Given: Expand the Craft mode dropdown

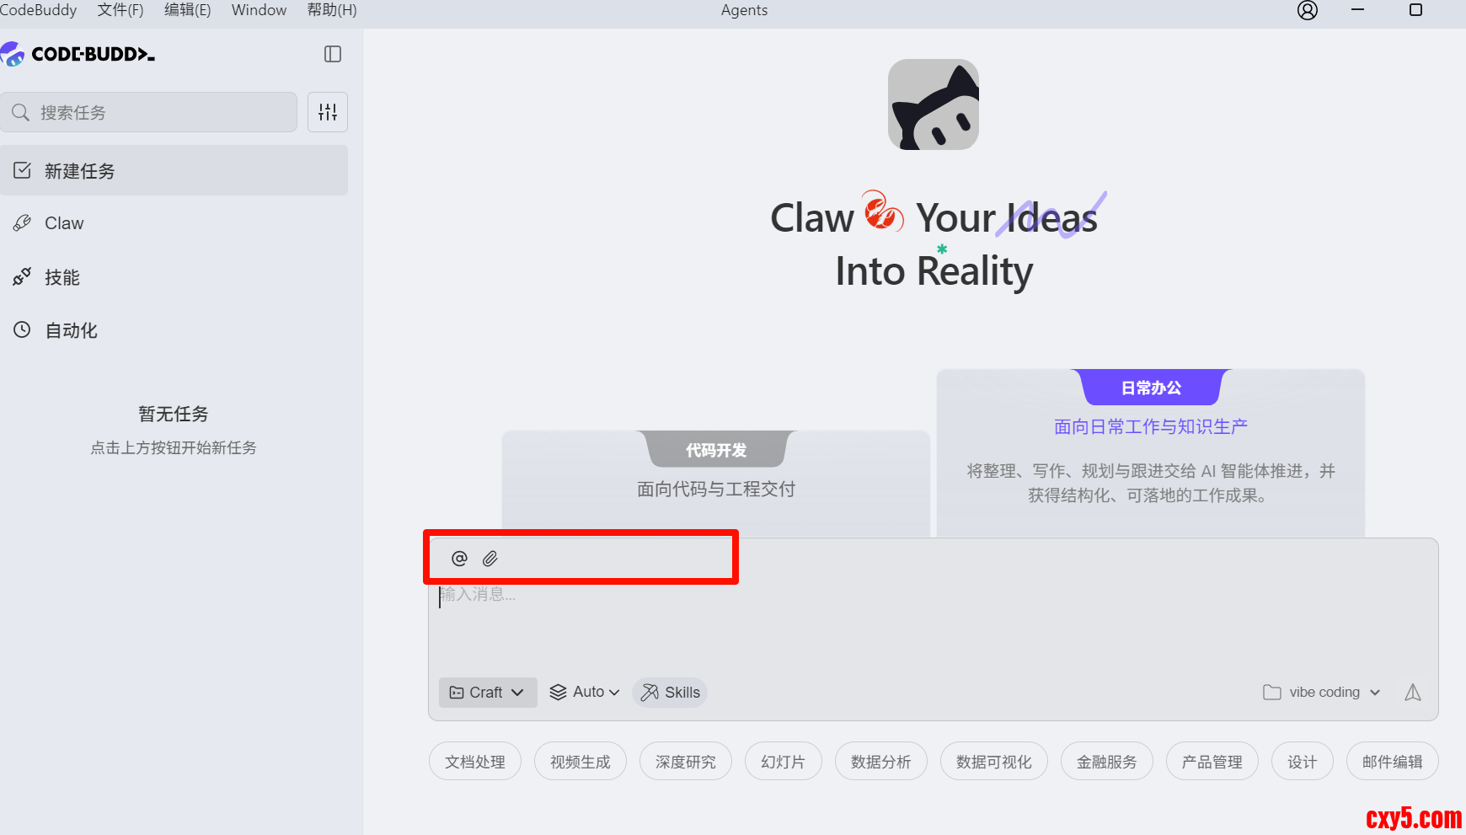Looking at the screenshot, I should tap(488, 693).
